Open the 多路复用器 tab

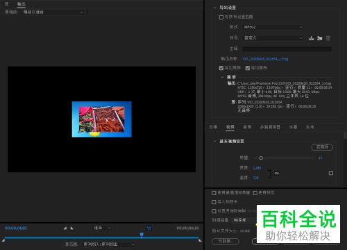point(270,127)
